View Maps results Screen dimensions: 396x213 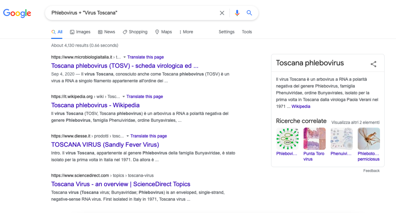point(163,32)
